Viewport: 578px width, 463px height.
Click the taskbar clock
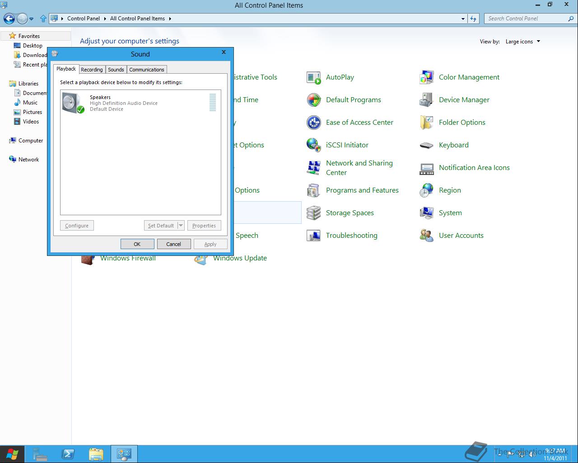click(x=555, y=454)
